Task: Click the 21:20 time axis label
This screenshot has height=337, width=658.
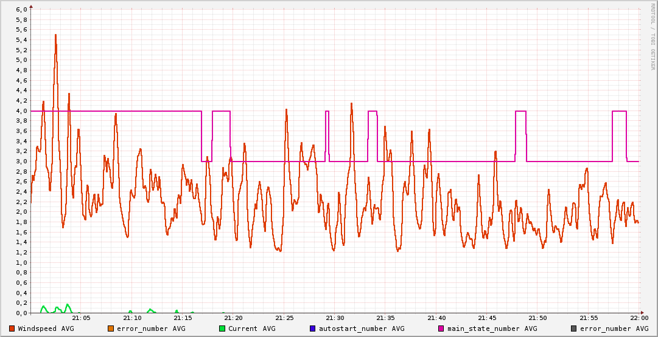Action: [234, 318]
